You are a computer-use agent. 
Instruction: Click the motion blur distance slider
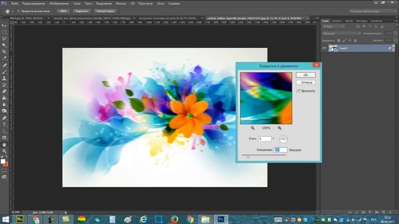(264, 156)
